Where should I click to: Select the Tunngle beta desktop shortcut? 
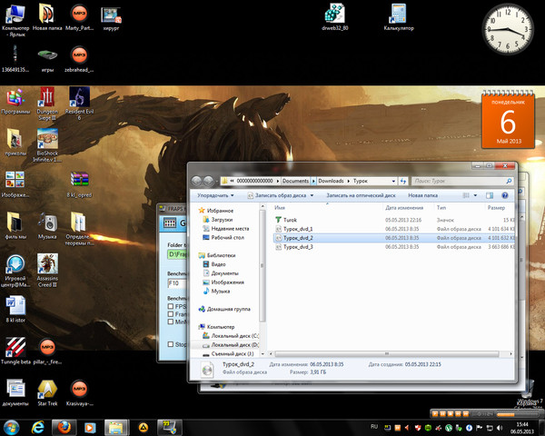click(15, 351)
